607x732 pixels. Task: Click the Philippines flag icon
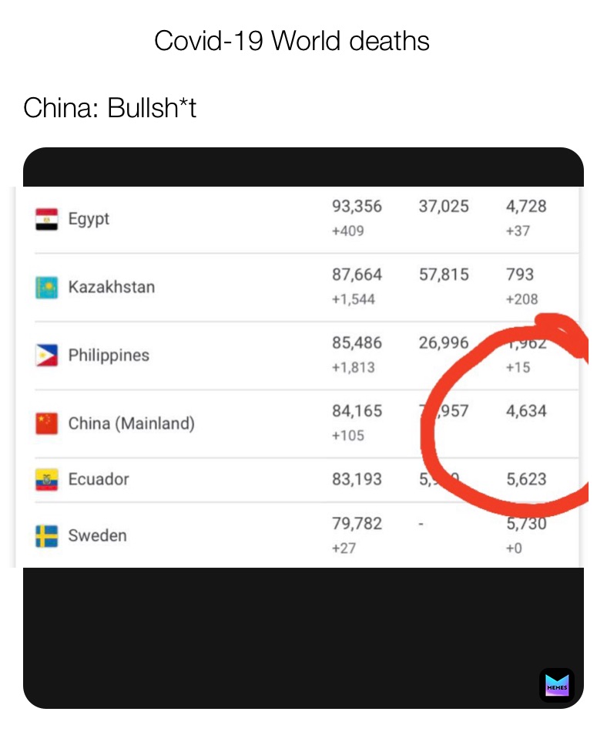point(46,356)
